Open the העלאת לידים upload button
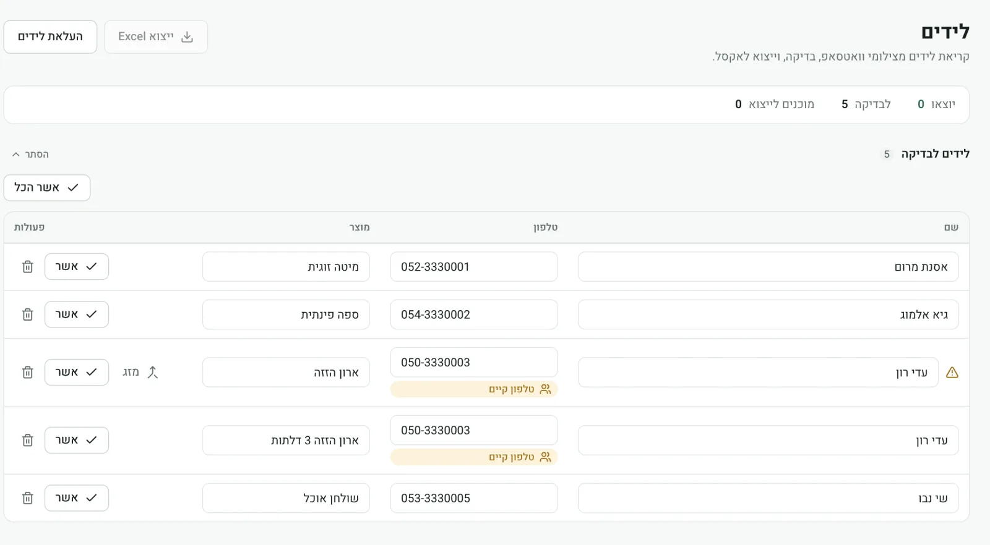The image size is (990, 545). [50, 37]
